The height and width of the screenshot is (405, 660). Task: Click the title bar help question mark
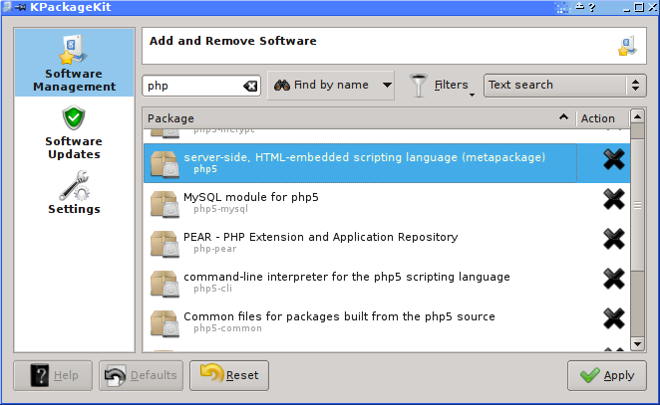pyautogui.click(x=592, y=8)
